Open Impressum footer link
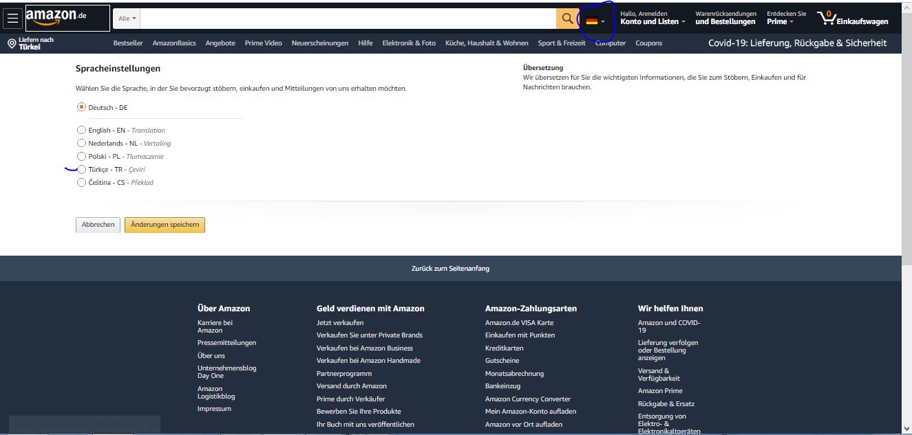The height and width of the screenshot is (435, 912). click(x=214, y=409)
